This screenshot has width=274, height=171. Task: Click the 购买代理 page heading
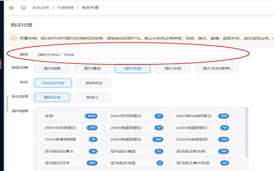click(x=22, y=25)
